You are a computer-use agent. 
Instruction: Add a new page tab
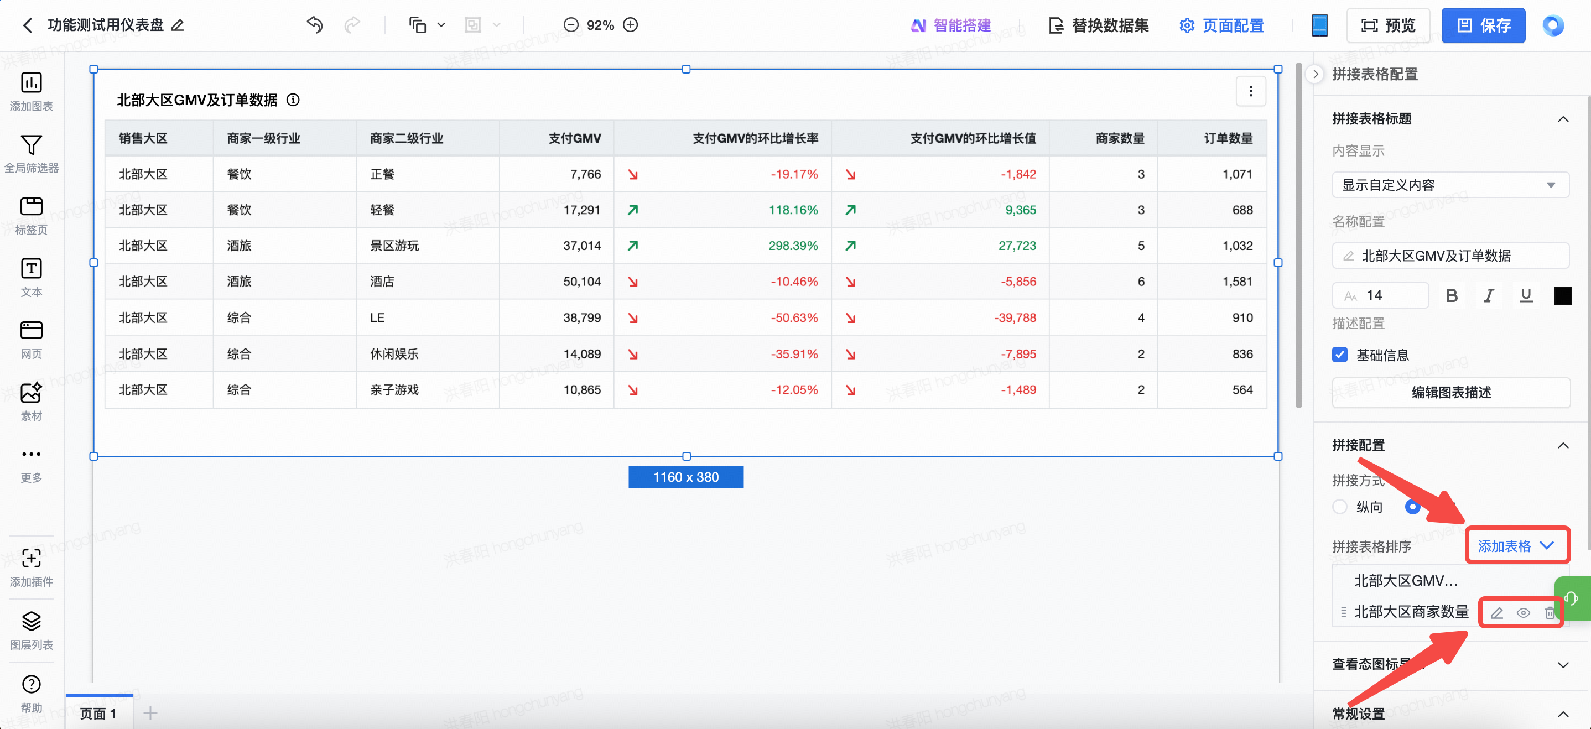pos(150,713)
